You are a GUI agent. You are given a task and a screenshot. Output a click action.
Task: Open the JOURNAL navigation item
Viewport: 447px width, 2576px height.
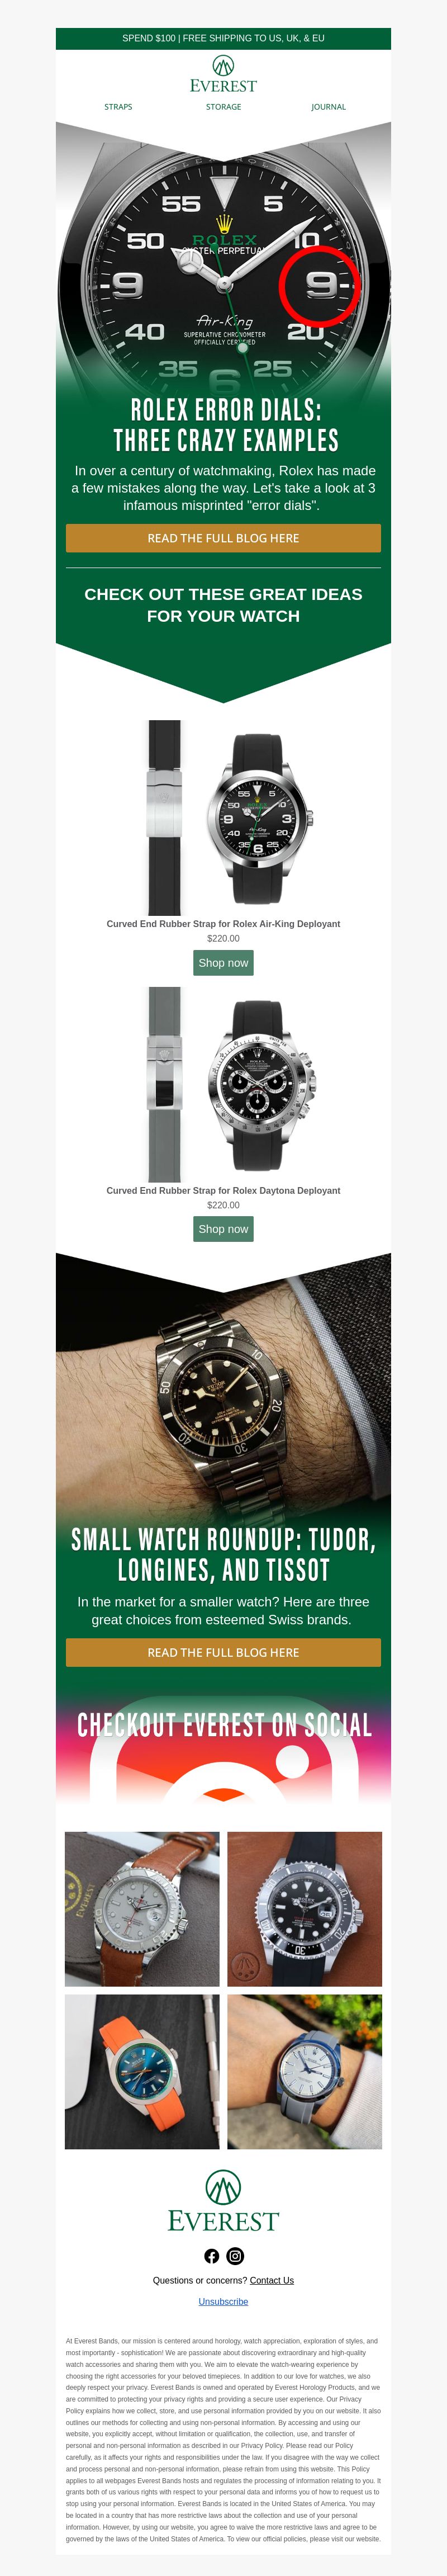click(328, 107)
